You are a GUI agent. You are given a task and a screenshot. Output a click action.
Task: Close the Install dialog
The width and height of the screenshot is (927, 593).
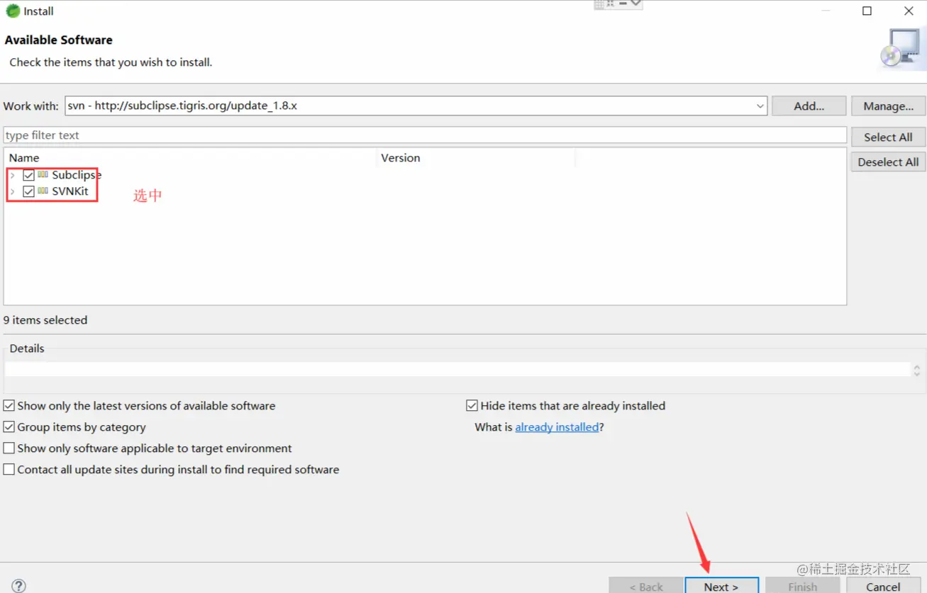[909, 11]
